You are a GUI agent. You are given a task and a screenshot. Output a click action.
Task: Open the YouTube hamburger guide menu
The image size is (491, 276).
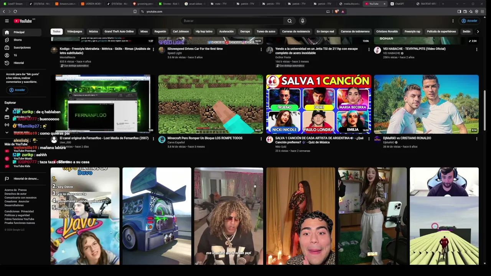click(7, 21)
